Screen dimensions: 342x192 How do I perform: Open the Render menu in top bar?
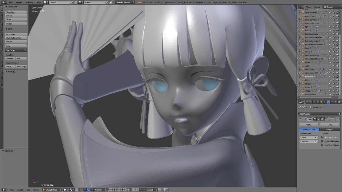pos(19,2)
